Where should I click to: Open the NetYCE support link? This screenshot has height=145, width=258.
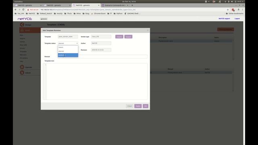pyautogui.click(x=224, y=19)
